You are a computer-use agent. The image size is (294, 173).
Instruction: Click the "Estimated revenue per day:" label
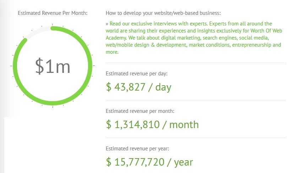click(136, 74)
